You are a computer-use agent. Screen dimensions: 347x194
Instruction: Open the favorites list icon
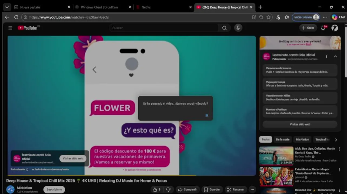coord(287,17)
